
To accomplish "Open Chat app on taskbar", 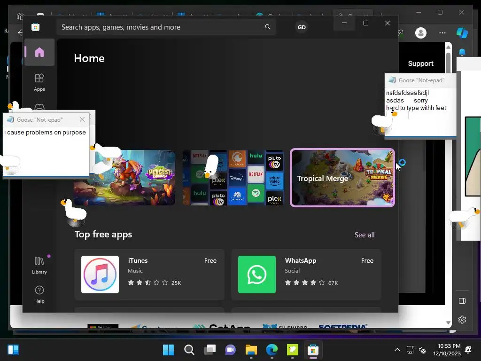I will (230, 350).
